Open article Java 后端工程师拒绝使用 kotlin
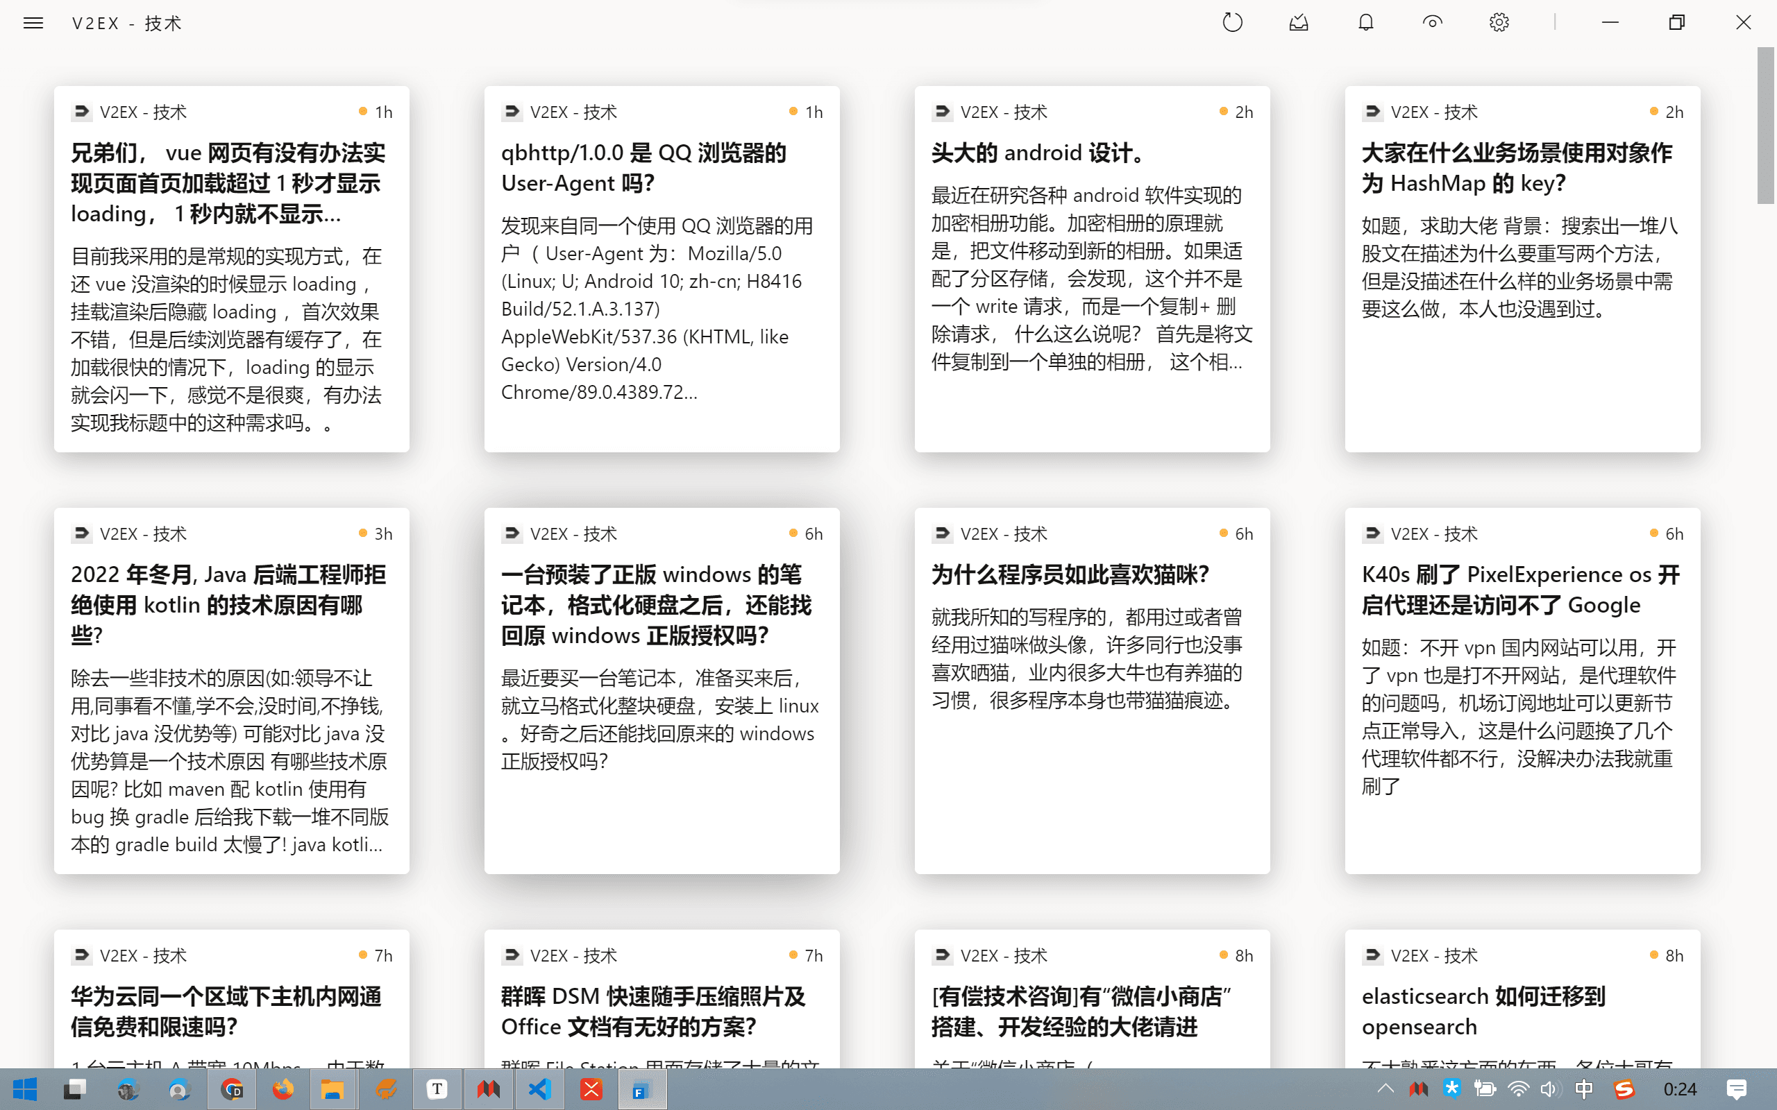1777x1110 pixels. (231, 691)
